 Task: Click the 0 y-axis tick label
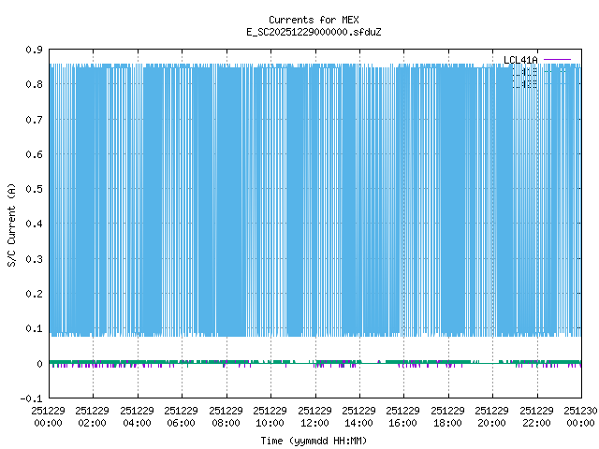click(39, 365)
